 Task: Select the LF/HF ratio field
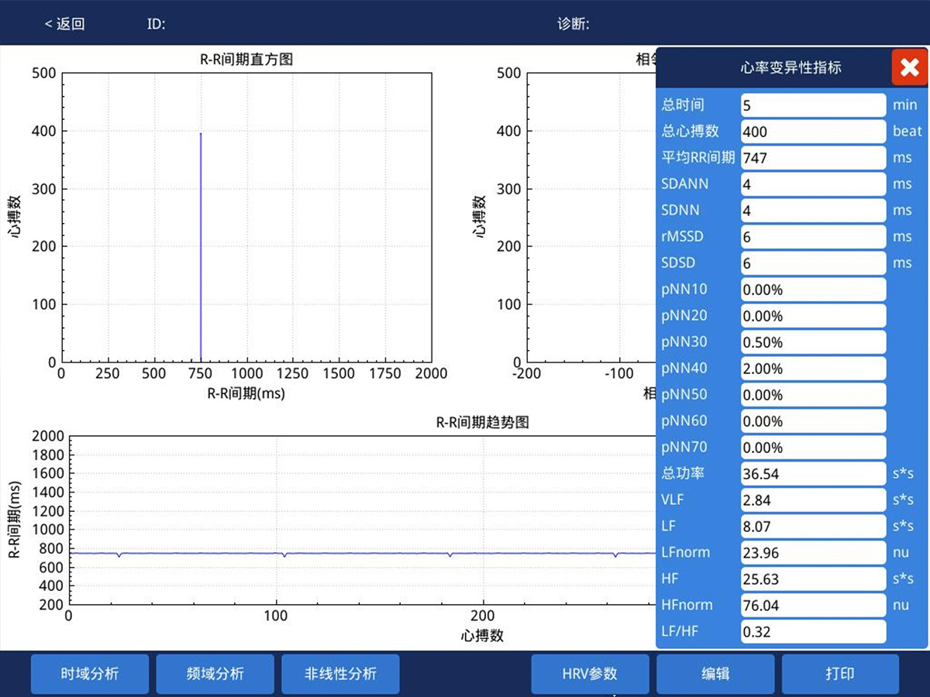tap(812, 631)
